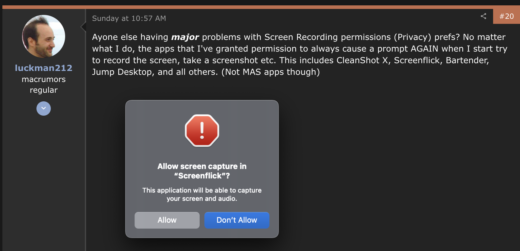Click the text "This application will be able to capture"
The height and width of the screenshot is (251, 520).
(202, 190)
